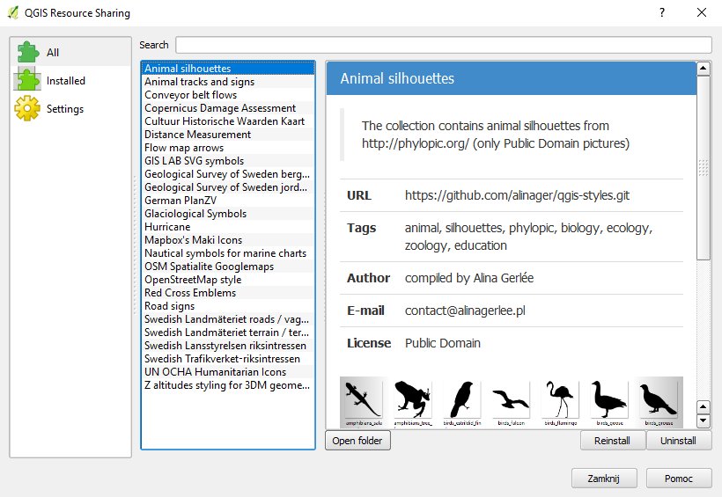Image resolution: width=722 pixels, height=497 pixels.
Task: Select Geological Survey of Sweden jord... collection
Action: pyautogui.click(x=228, y=187)
